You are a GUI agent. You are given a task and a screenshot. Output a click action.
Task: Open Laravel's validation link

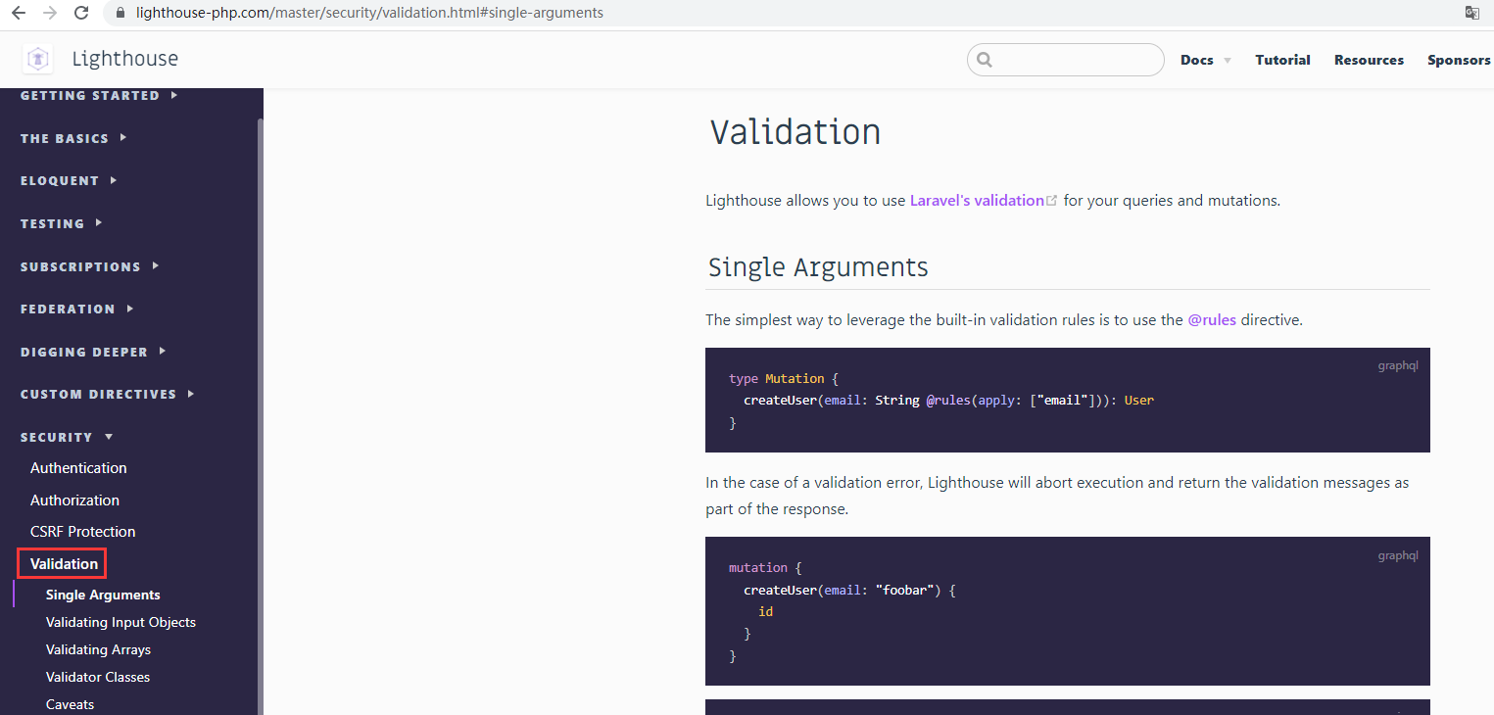click(977, 201)
